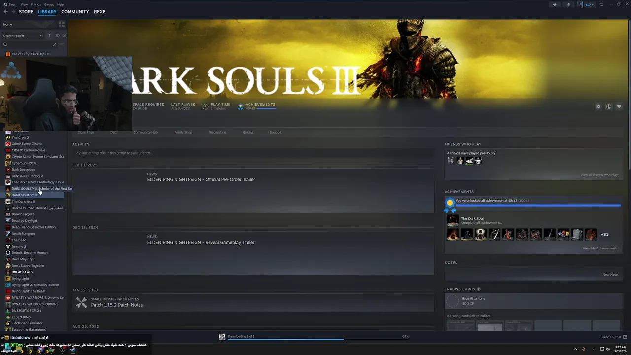631x355 pixels.
Task: Switch to the STORE tab
Action: (26, 12)
